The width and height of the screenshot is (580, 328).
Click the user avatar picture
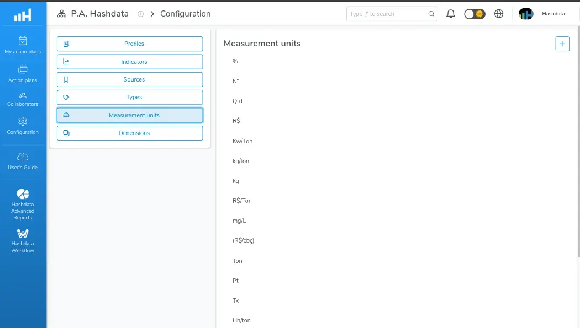[526, 14]
